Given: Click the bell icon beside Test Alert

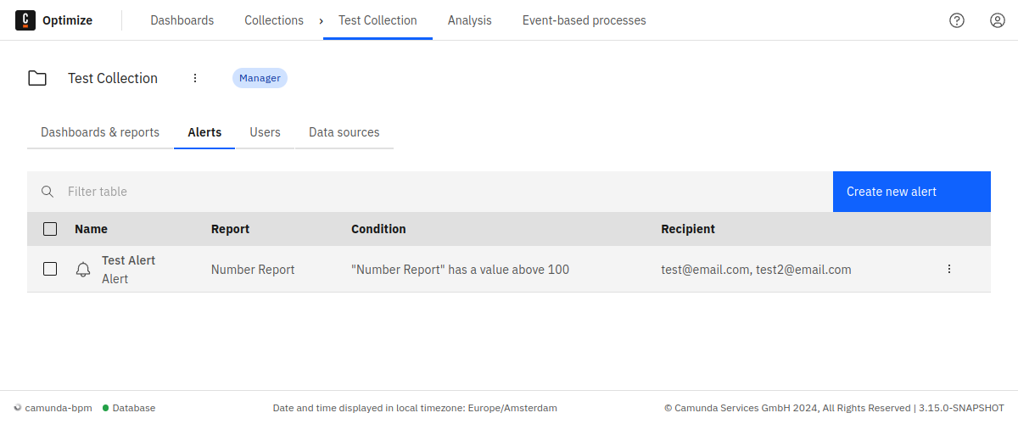Looking at the screenshot, I should point(83,270).
